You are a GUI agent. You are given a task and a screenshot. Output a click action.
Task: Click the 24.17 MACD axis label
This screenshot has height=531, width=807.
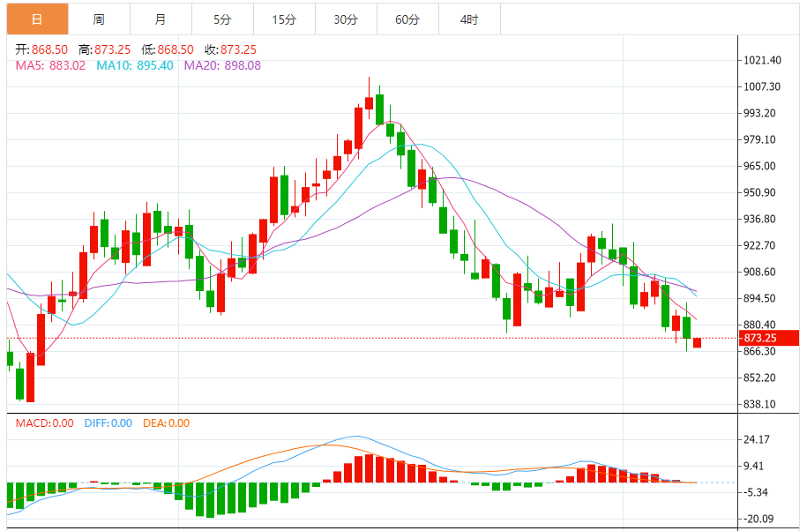click(757, 439)
